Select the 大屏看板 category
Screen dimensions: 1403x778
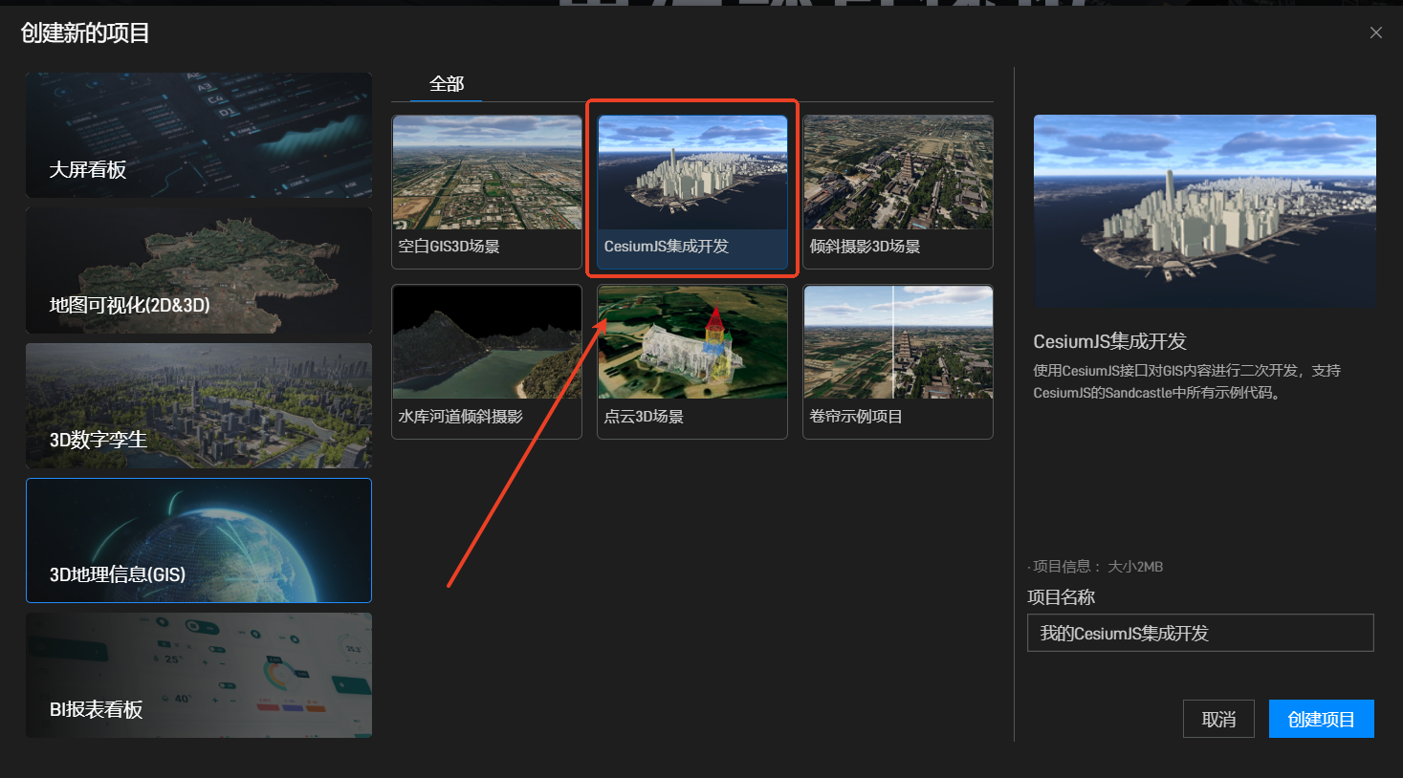(199, 136)
